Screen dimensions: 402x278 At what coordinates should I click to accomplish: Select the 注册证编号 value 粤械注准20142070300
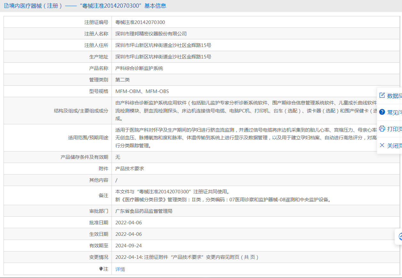(x=140, y=22)
